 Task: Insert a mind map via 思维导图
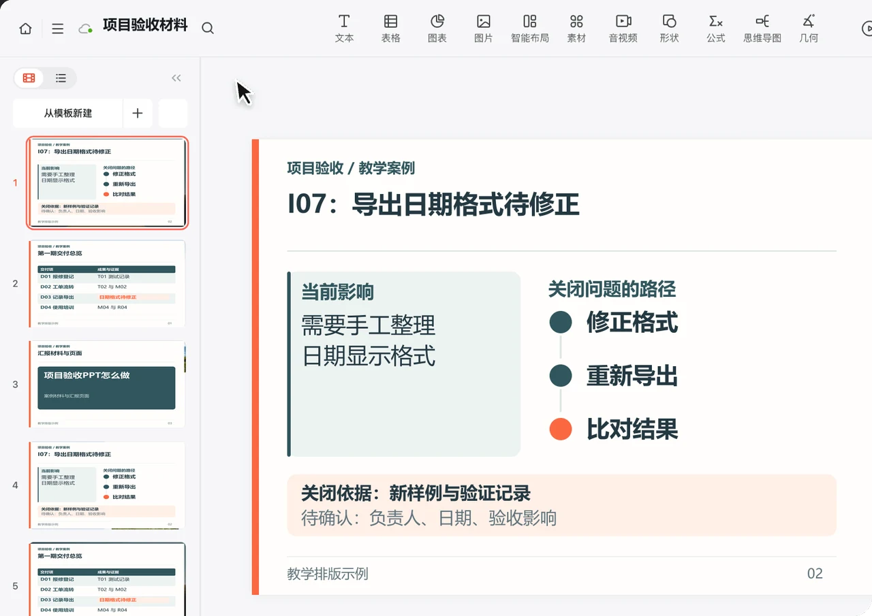(x=762, y=29)
